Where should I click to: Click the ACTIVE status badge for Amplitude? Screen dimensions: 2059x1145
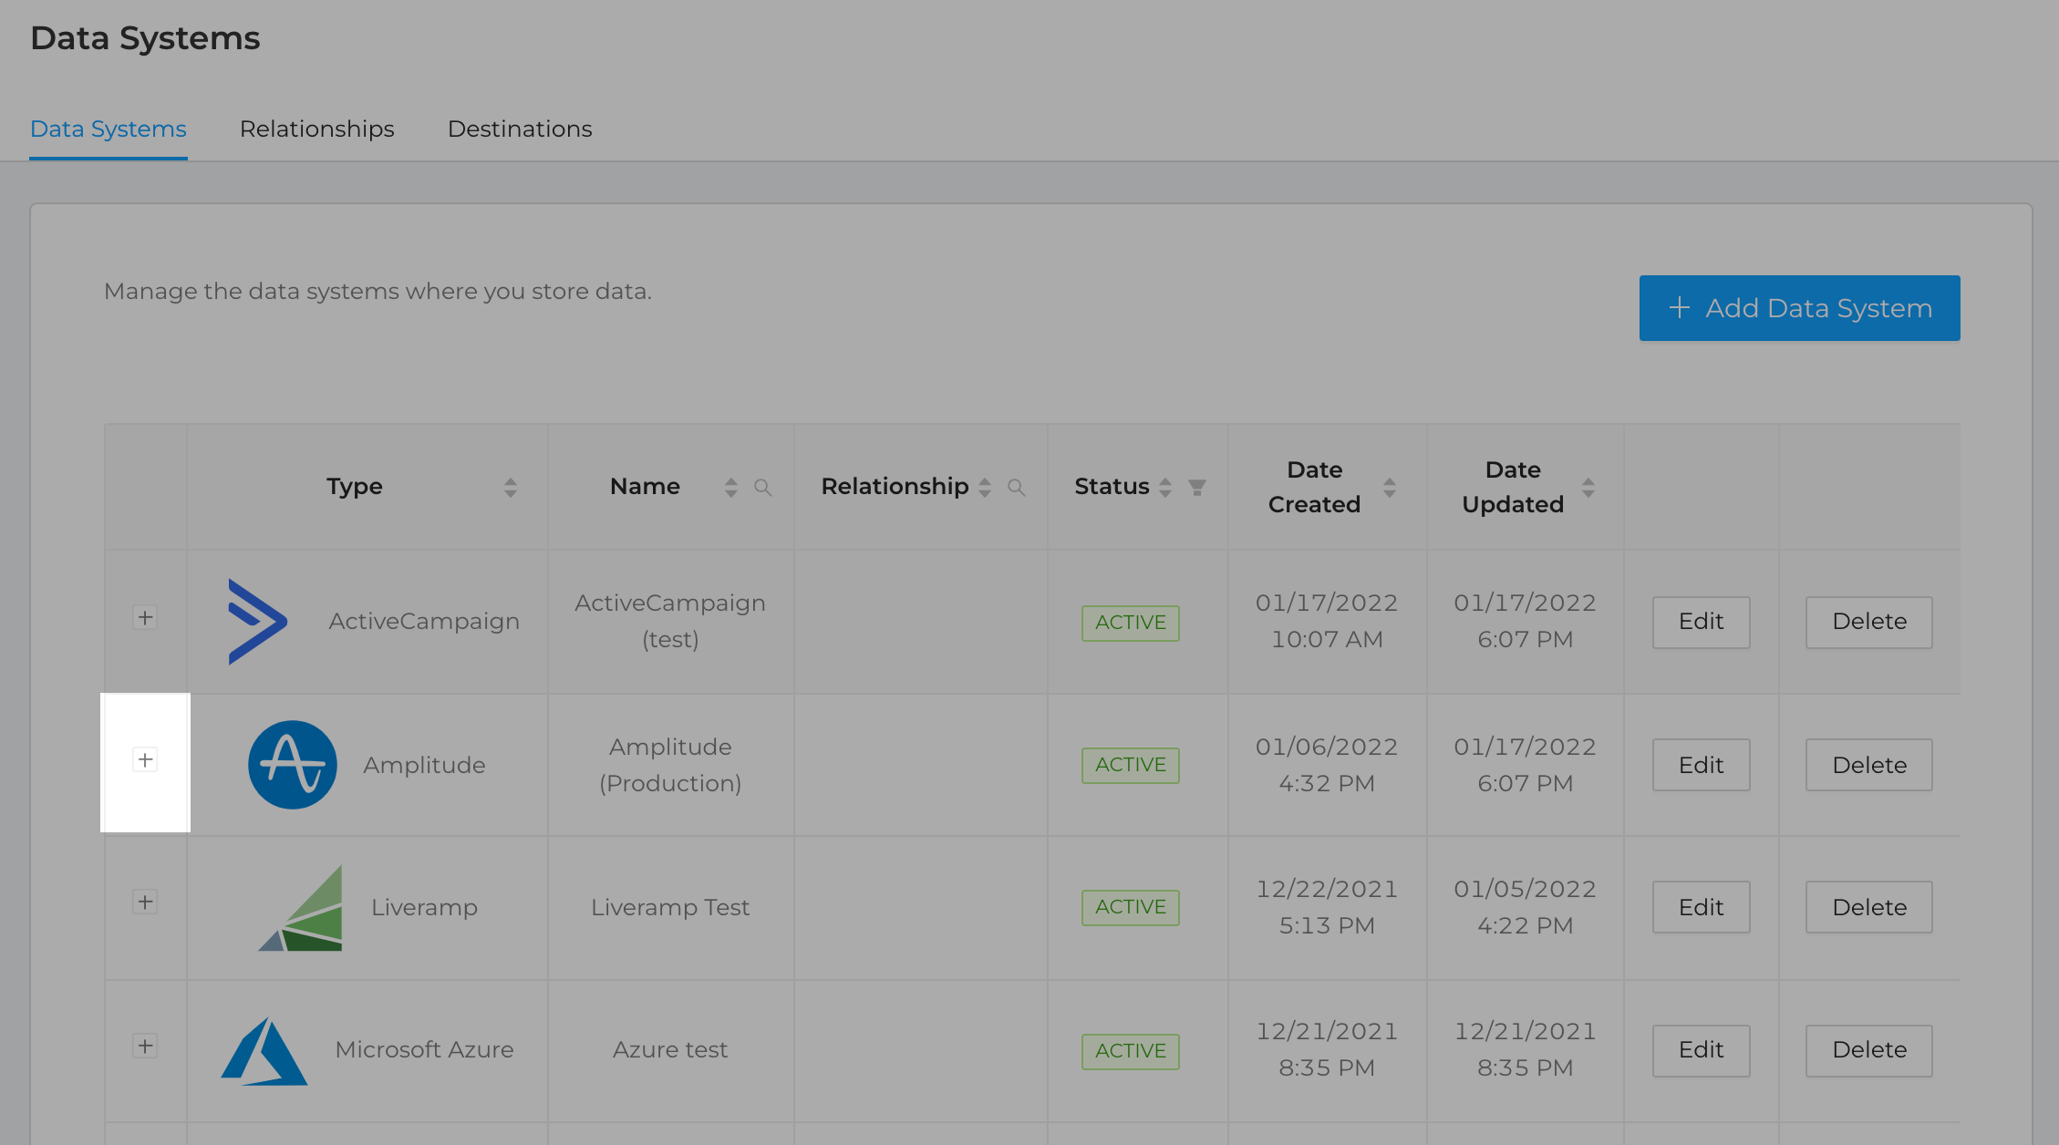pyautogui.click(x=1131, y=766)
